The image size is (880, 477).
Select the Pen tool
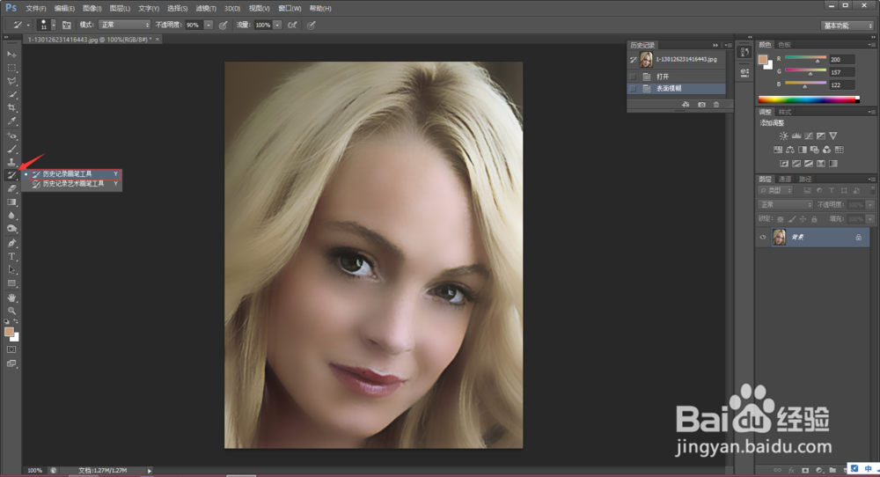coord(11,244)
